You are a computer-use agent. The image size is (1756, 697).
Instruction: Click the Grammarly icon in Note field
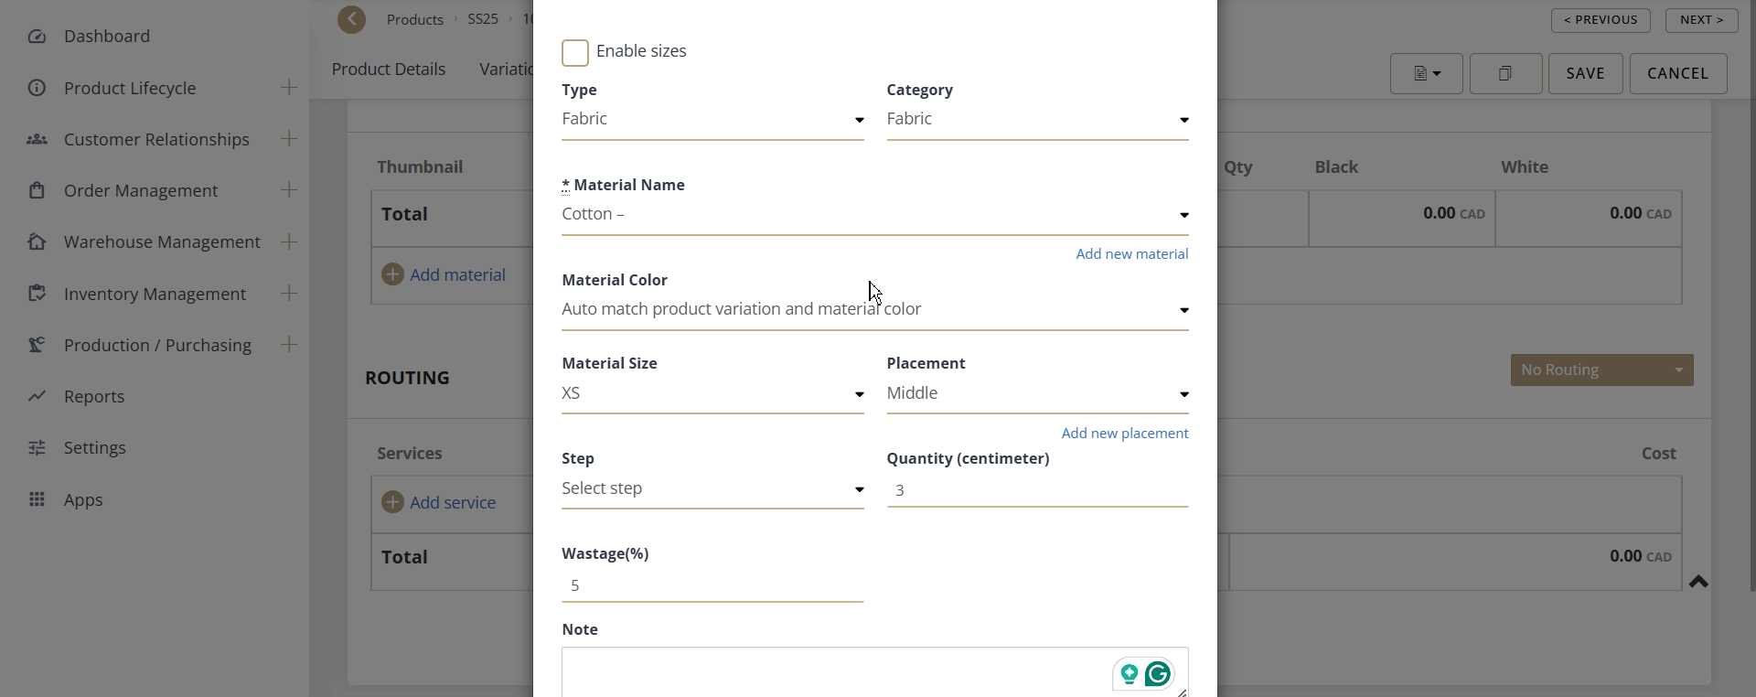tap(1158, 674)
